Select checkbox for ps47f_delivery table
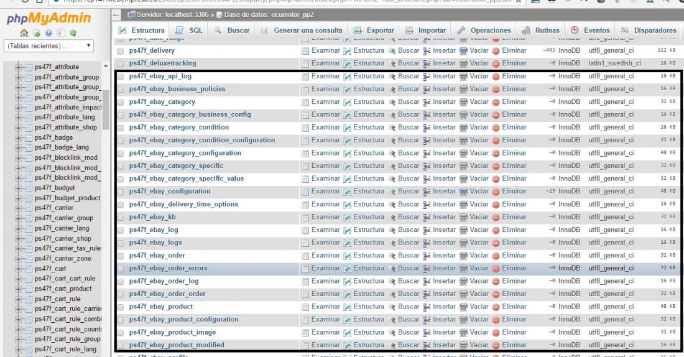Image resolution: width=684 pixels, height=357 pixels. click(121, 51)
